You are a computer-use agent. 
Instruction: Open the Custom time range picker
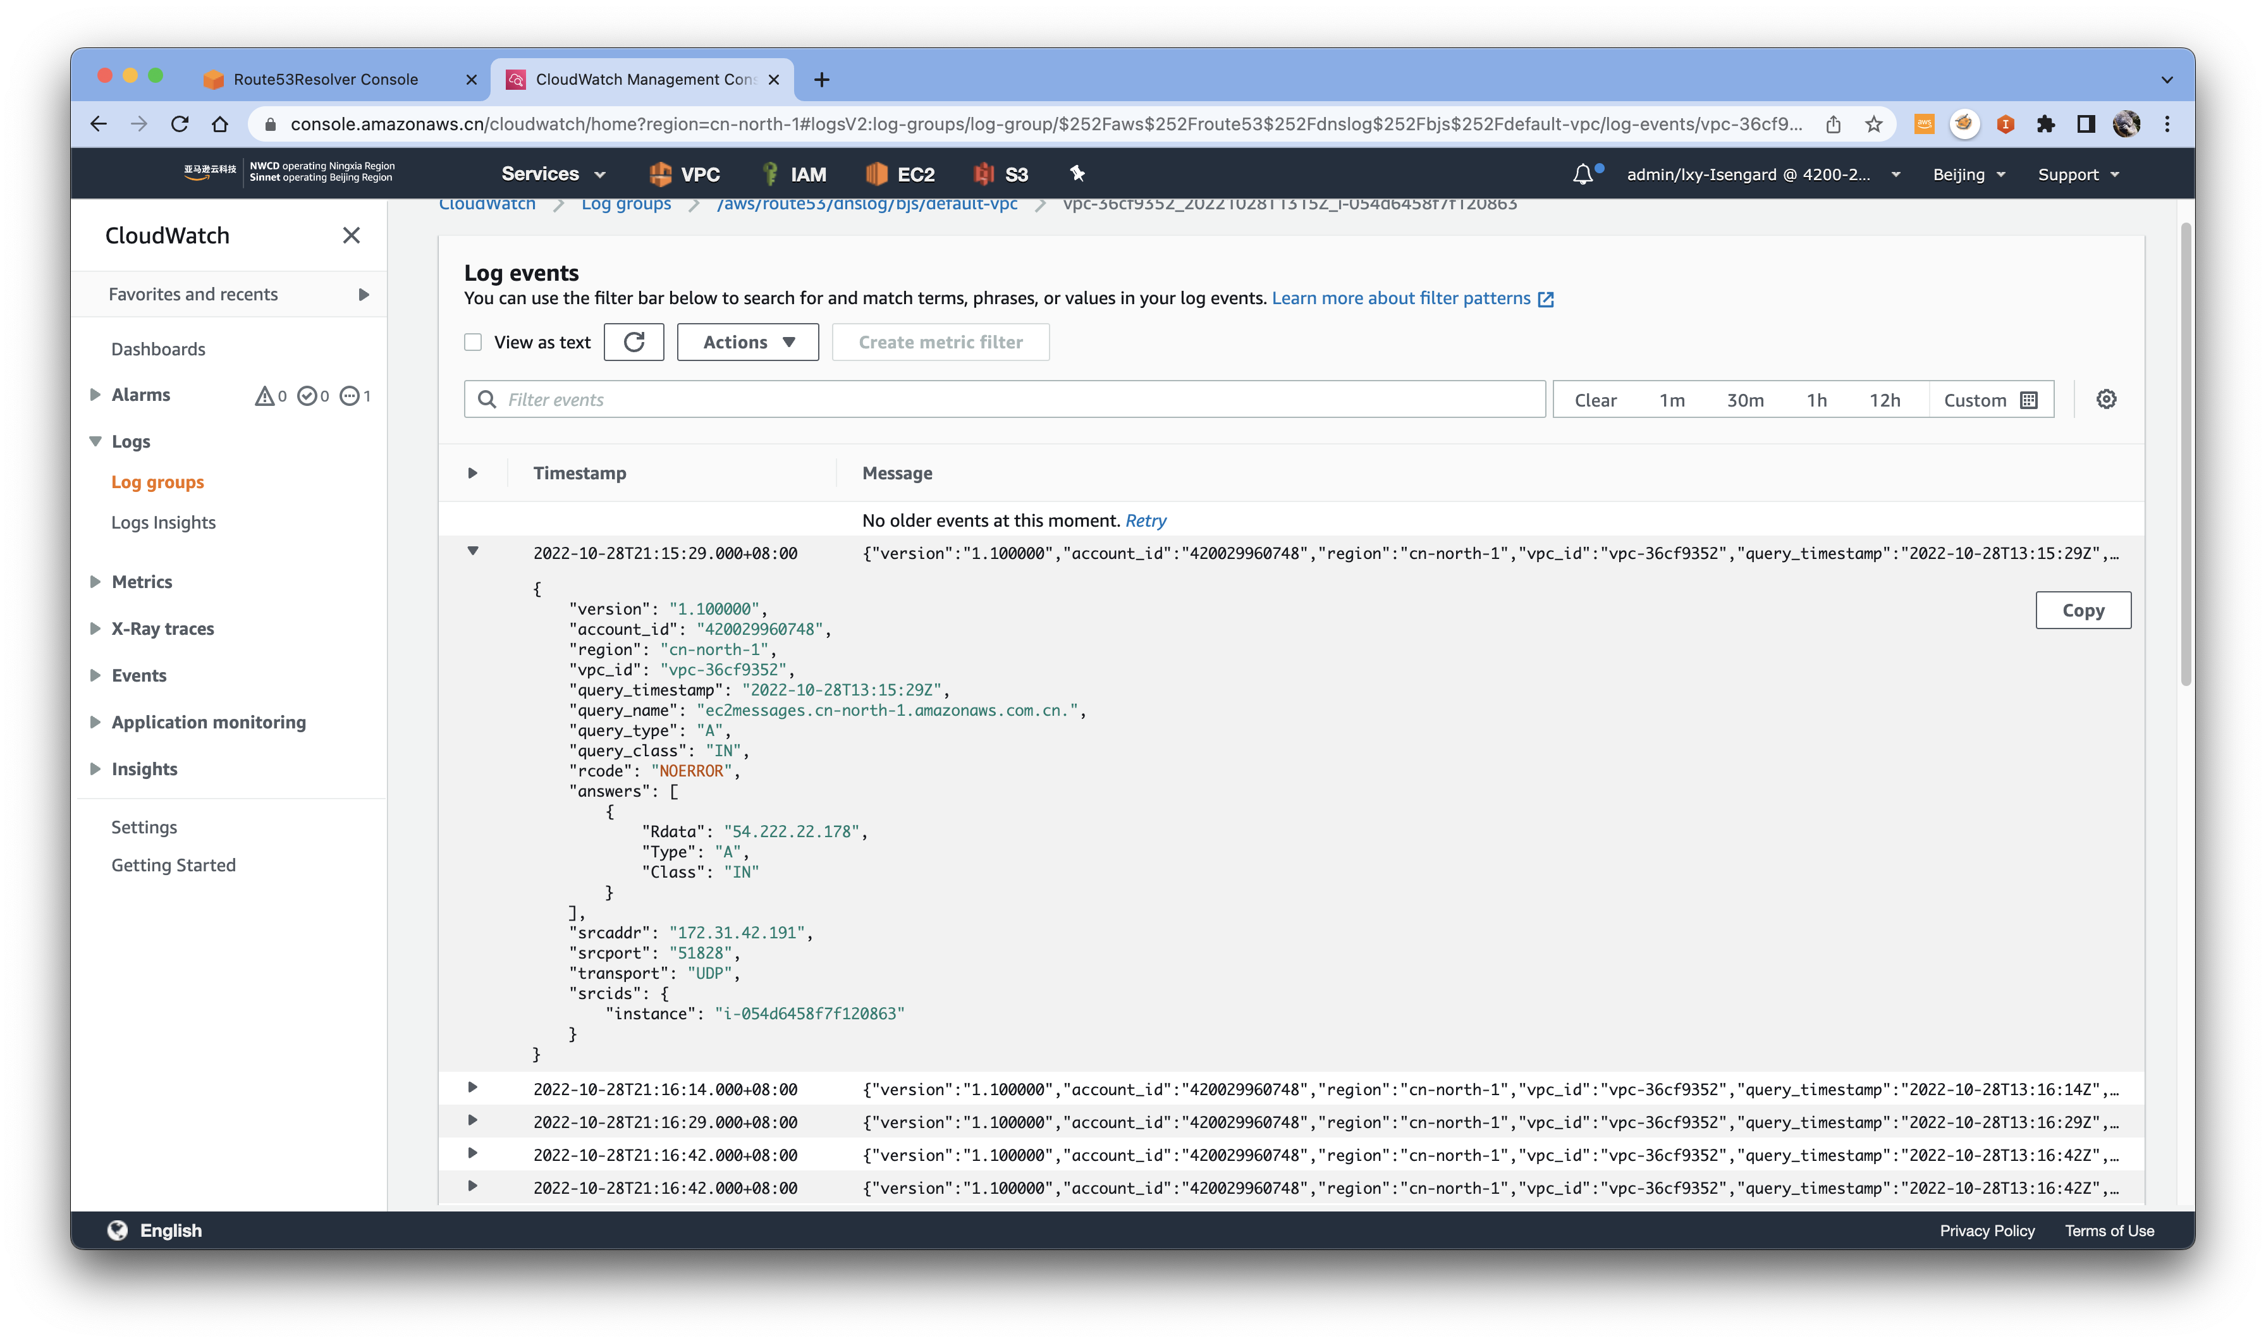(1991, 400)
